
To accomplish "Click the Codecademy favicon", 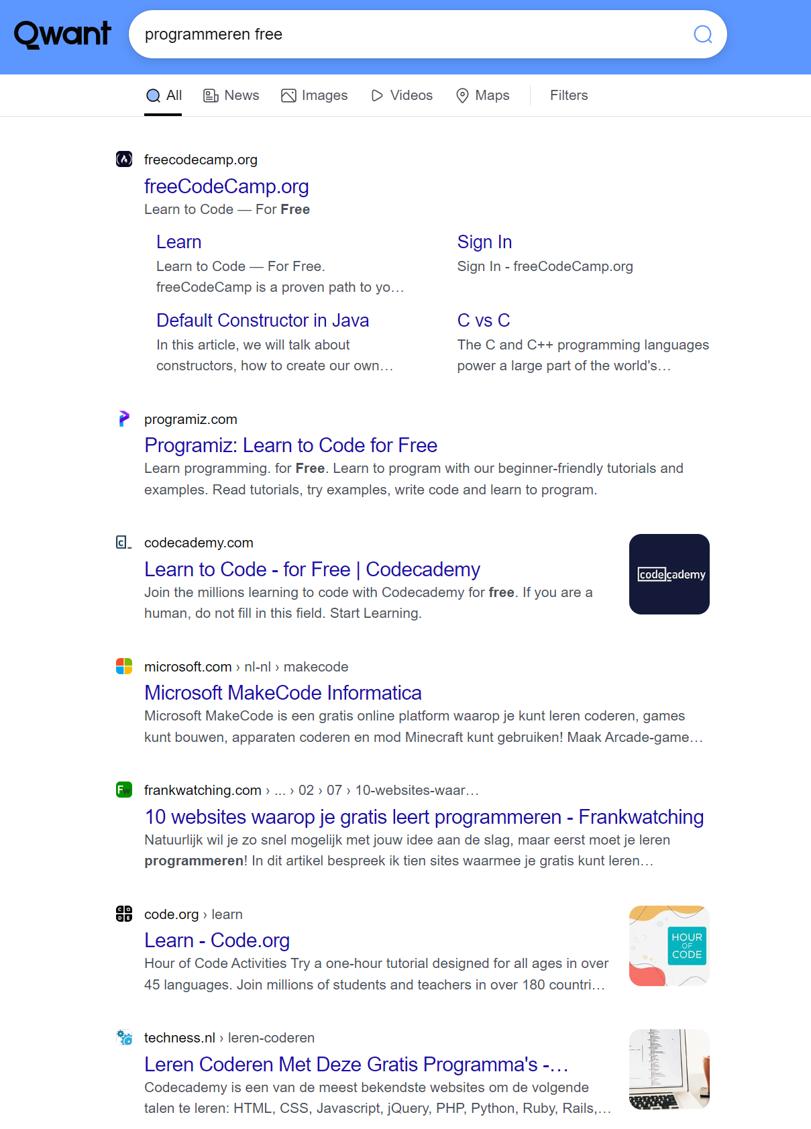I will point(124,542).
